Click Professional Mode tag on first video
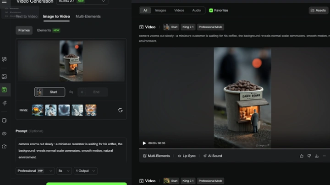 coord(210,27)
